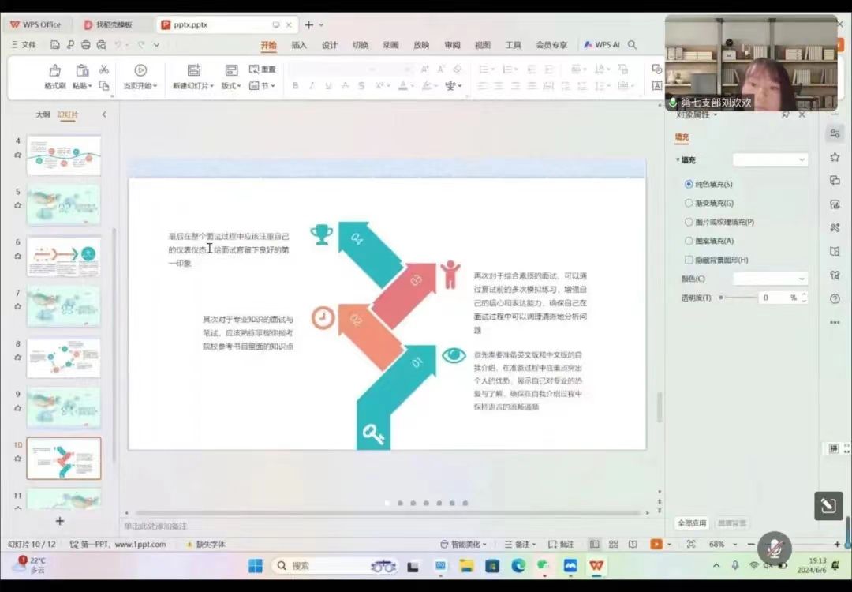Switch to the Insert (插入) ribbon tab
852x592 pixels.
click(x=299, y=45)
